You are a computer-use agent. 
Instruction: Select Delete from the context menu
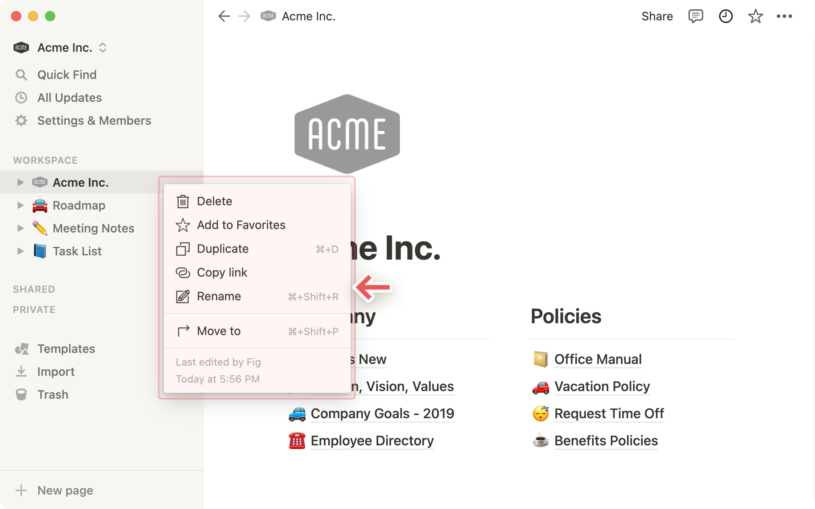pos(214,201)
